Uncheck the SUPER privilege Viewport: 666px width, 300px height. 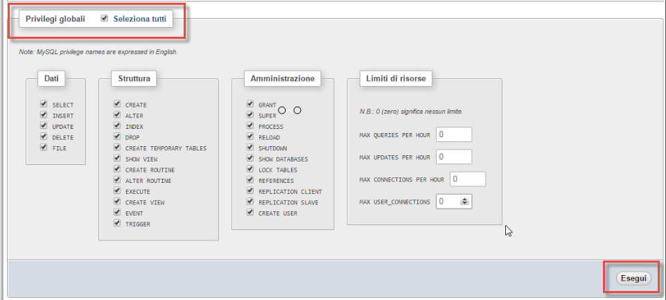click(x=249, y=115)
